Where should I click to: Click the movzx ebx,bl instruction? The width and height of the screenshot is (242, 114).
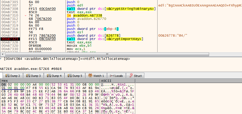[x=80, y=46]
